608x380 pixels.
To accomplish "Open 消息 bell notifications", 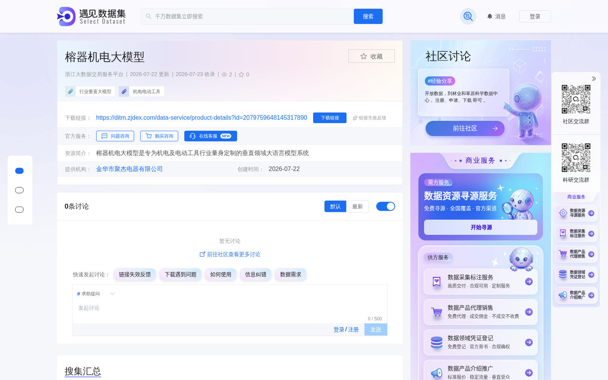I will (496, 16).
